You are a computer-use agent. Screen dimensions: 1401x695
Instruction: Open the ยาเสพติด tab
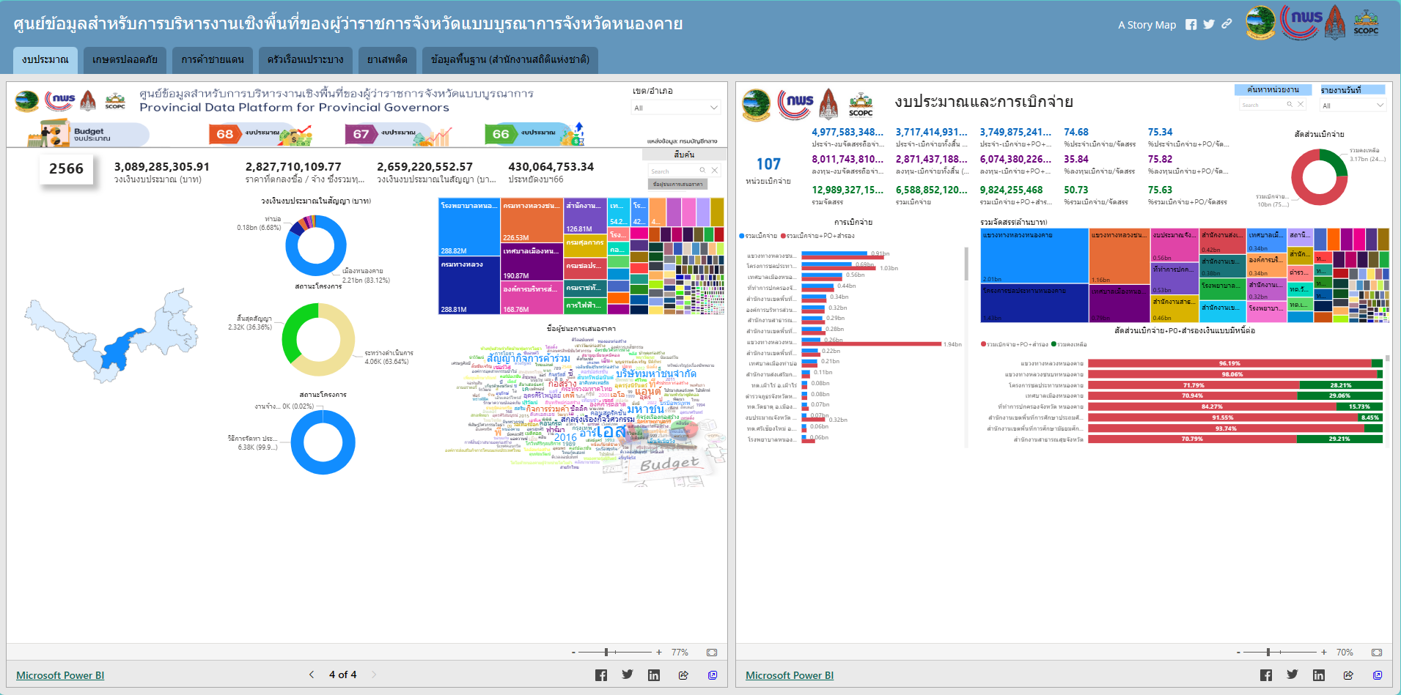point(387,60)
